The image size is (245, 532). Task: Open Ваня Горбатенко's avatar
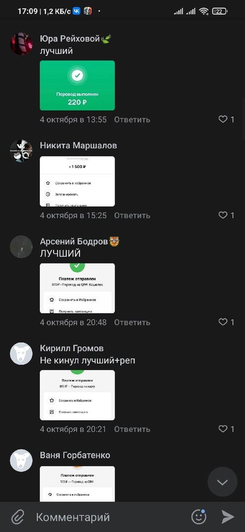coord(21,461)
